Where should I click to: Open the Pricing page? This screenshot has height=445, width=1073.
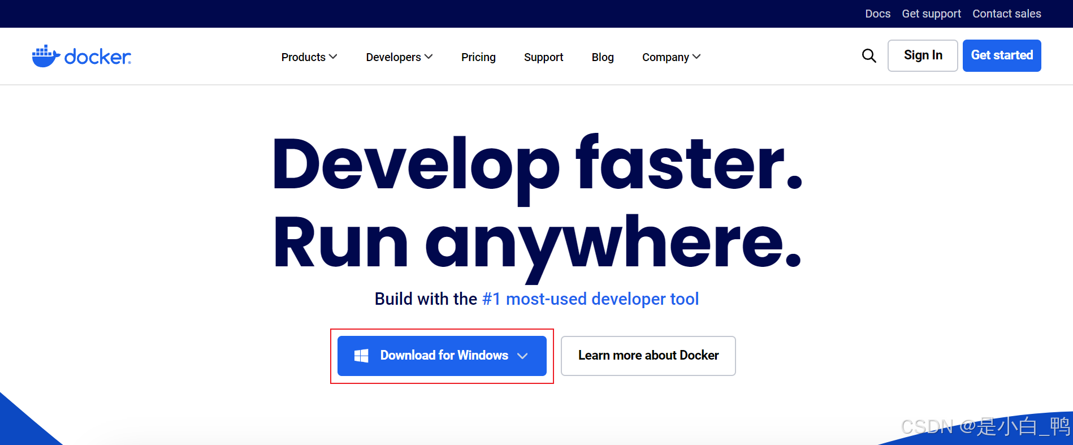click(478, 57)
